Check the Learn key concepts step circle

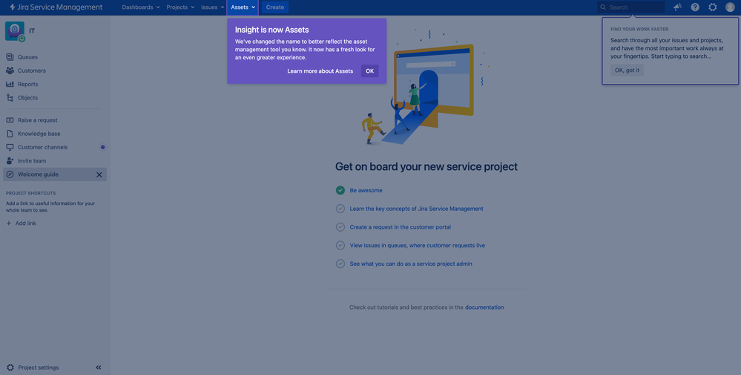tap(340, 209)
